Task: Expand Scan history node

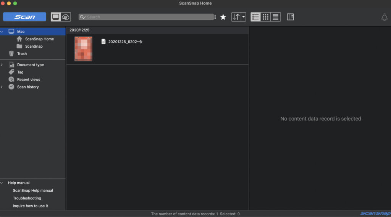Action: [x=2, y=87]
